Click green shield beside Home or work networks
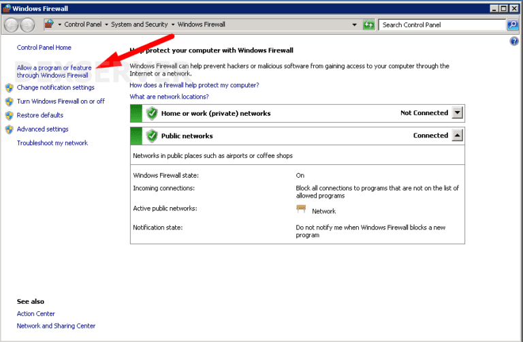 (152, 113)
